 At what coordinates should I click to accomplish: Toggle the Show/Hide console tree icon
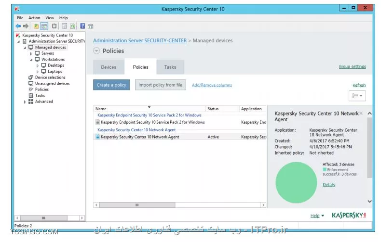pos(44,26)
